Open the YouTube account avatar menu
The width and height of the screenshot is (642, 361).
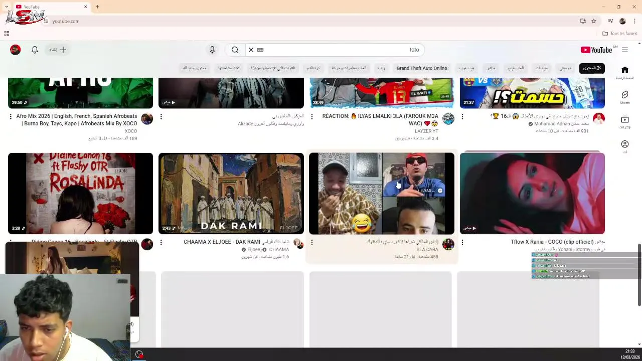click(x=16, y=50)
